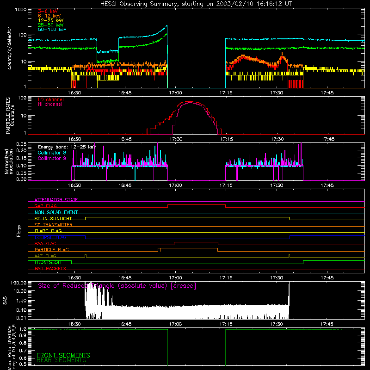
Task: Click the vertical Flags axis label
Action: click(19, 231)
